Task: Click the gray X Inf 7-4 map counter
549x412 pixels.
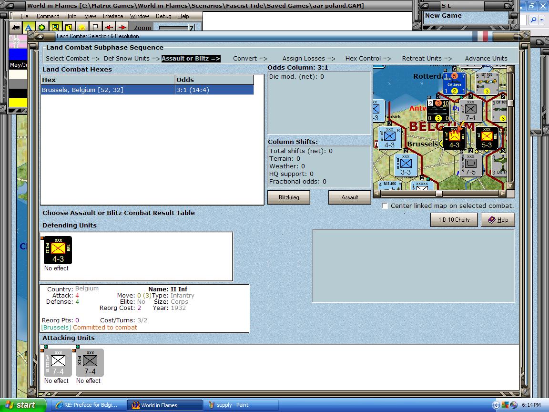Action: [470, 111]
